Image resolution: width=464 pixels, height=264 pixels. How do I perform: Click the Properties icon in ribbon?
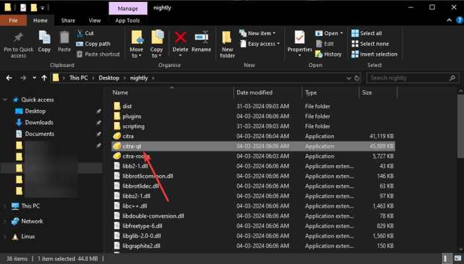tap(300, 38)
